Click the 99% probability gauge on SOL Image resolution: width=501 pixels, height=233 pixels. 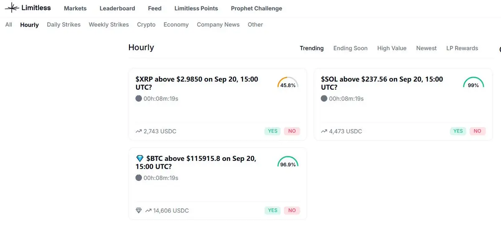click(x=473, y=83)
